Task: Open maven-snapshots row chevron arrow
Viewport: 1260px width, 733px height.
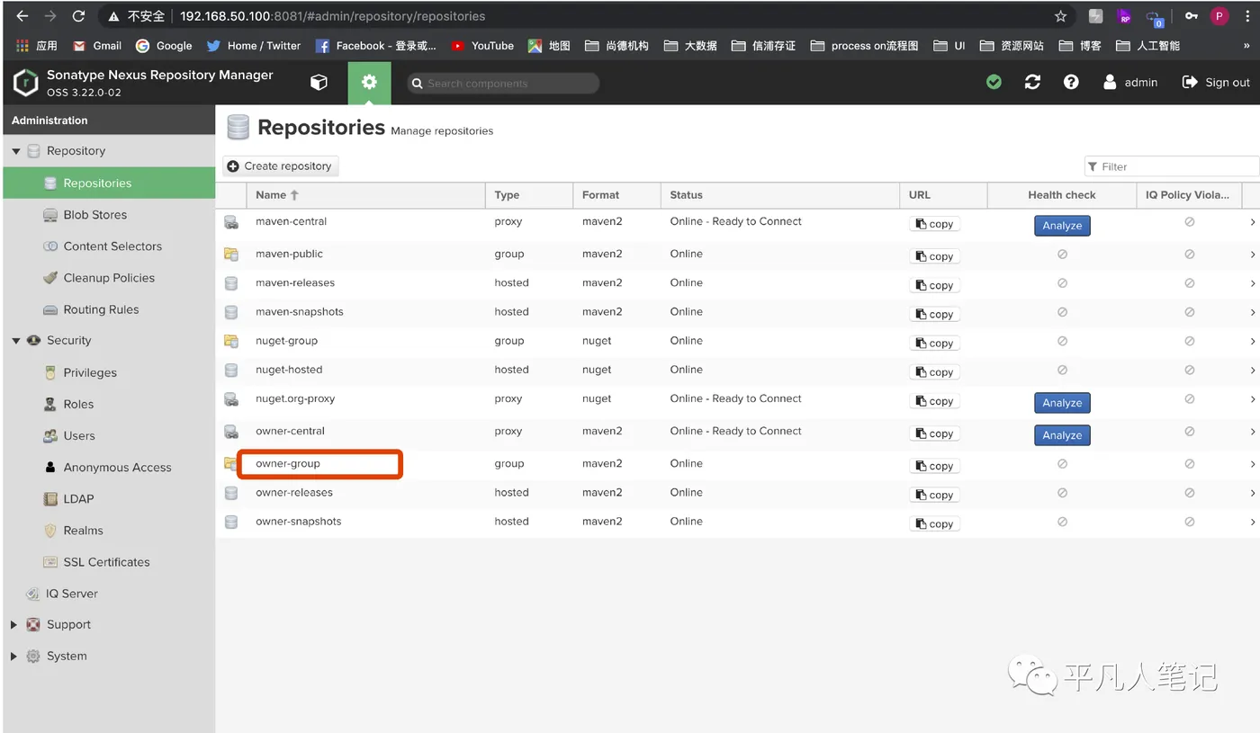Action: coord(1252,312)
